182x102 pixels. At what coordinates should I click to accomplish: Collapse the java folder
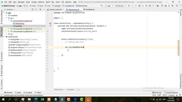(x=6, y=18)
